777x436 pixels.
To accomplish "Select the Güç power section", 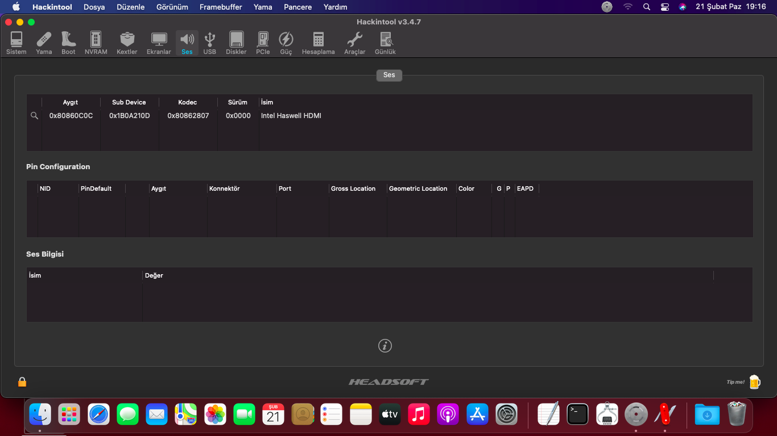I will [286, 43].
